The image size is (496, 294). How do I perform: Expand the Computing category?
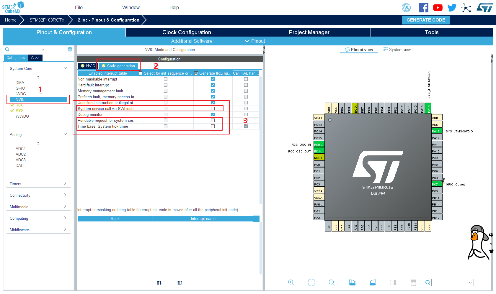(65, 218)
